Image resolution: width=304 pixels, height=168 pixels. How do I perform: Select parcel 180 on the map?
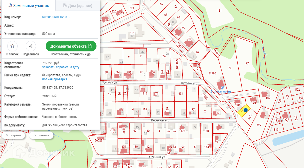click(207, 131)
